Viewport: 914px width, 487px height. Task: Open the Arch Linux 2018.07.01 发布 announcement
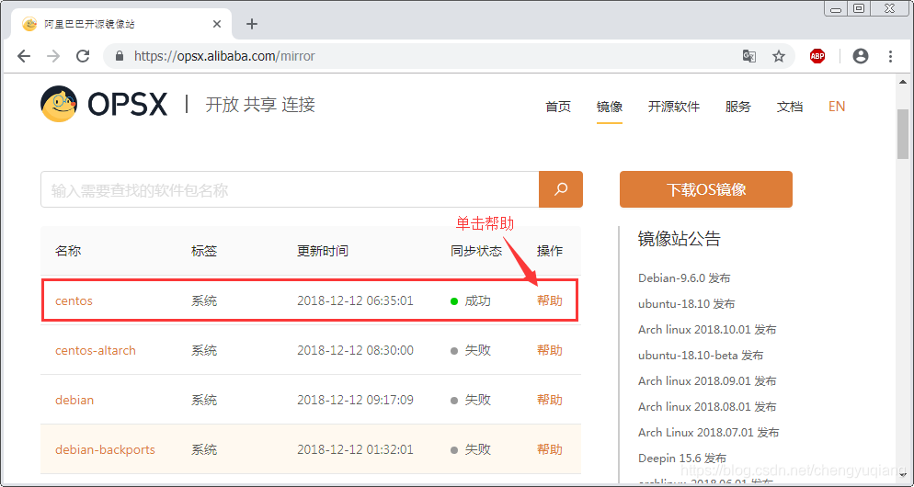pyautogui.click(x=709, y=432)
